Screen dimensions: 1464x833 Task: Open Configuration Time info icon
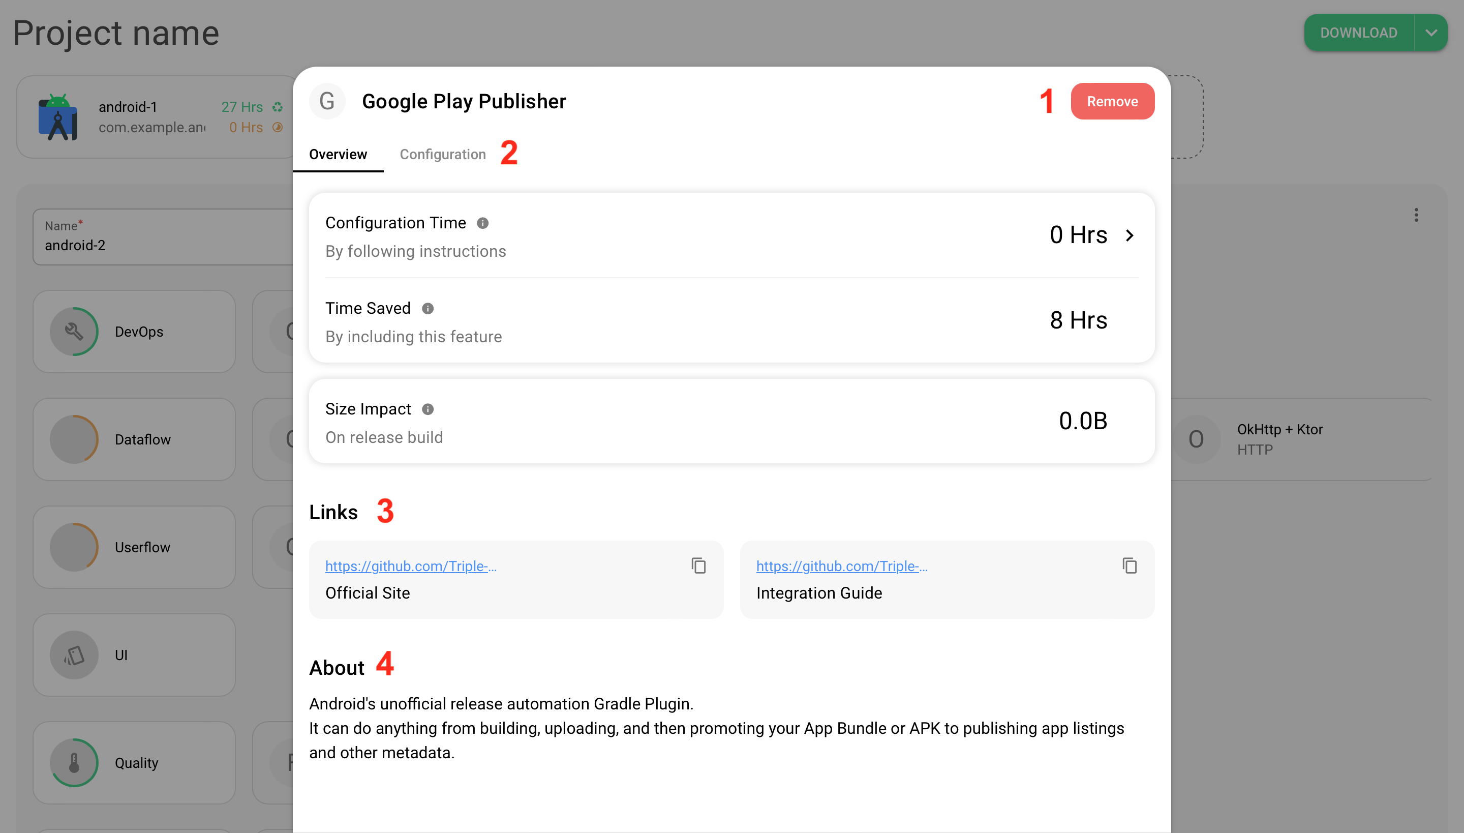click(483, 223)
